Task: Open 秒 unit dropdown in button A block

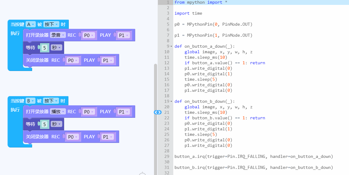Action: click(56, 48)
